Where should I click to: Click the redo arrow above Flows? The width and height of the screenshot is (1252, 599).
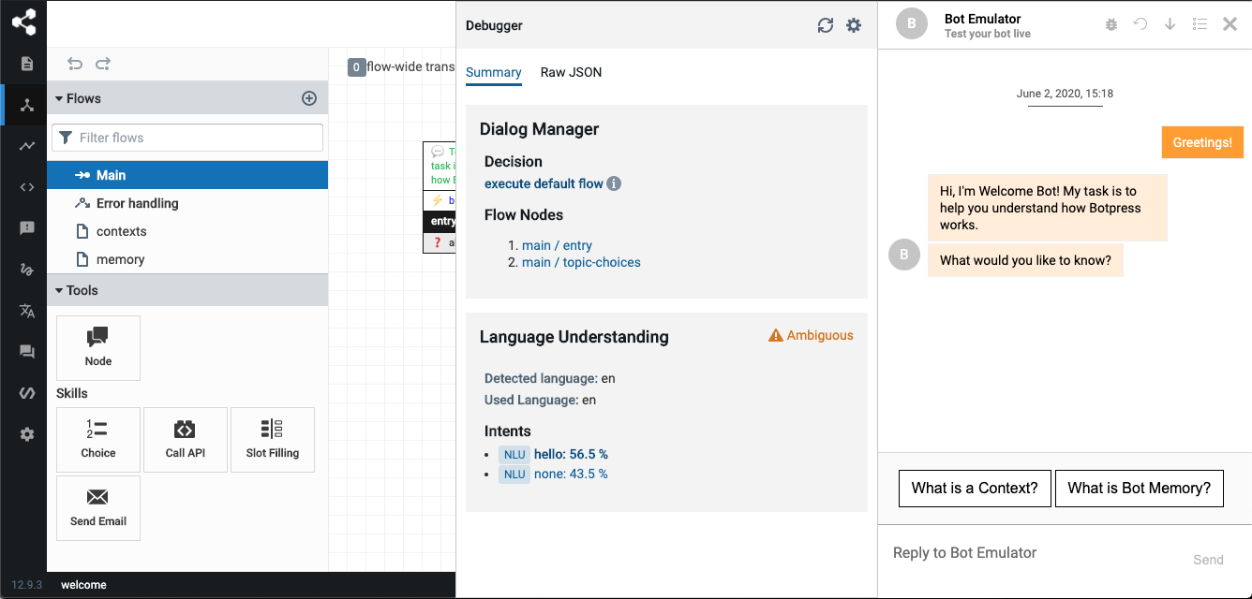point(103,64)
